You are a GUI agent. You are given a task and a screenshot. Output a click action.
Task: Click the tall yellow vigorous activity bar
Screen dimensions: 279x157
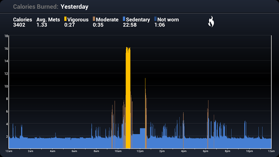(128, 98)
